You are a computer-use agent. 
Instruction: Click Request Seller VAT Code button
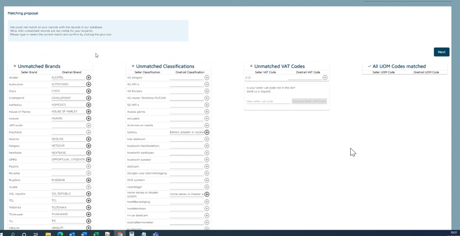(x=309, y=101)
